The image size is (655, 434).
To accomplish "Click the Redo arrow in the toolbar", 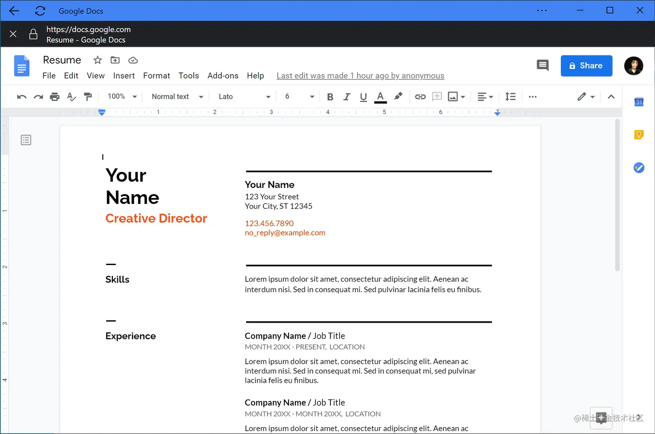I will click(x=39, y=97).
